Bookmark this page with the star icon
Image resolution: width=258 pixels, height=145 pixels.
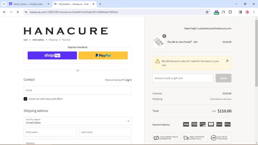[x=207, y=12]
